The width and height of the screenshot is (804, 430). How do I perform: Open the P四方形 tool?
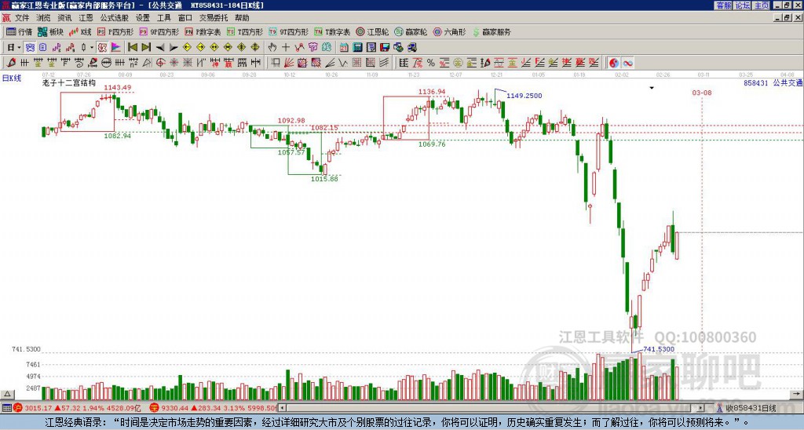tap(115, 31)
